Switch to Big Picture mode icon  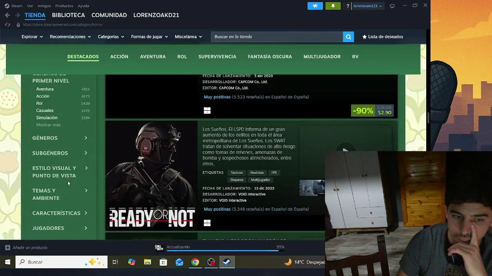point(392,6)
